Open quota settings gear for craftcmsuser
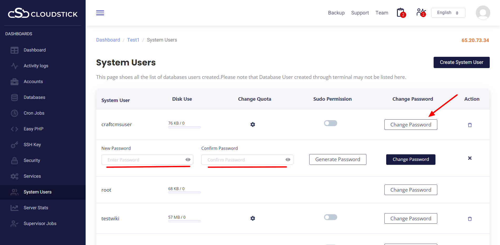This screenshot has height=245, width=500. (253, 125)
